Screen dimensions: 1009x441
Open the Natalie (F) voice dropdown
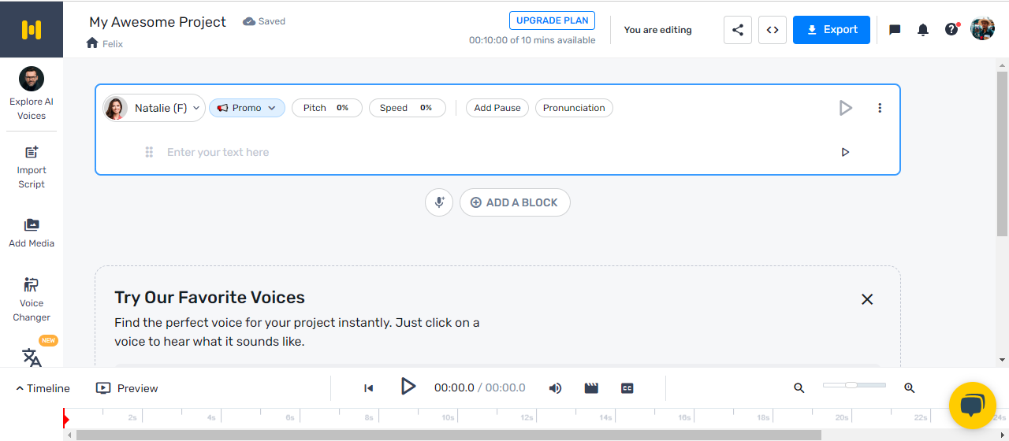(x=155, y=108)
